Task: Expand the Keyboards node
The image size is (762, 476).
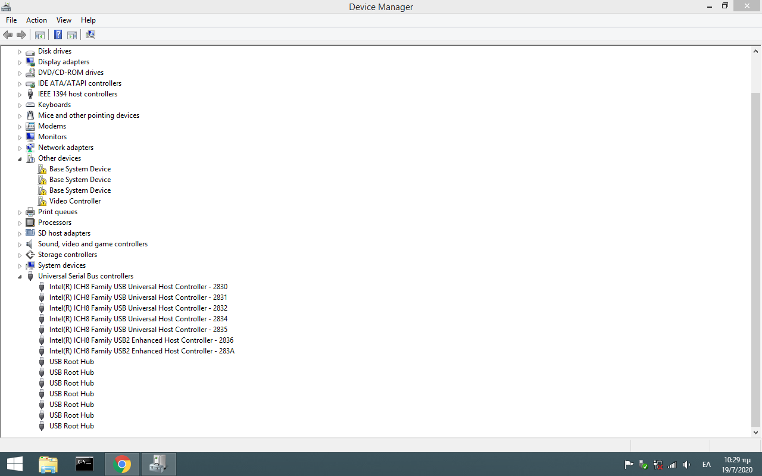Action: click(x=20, y=105)
